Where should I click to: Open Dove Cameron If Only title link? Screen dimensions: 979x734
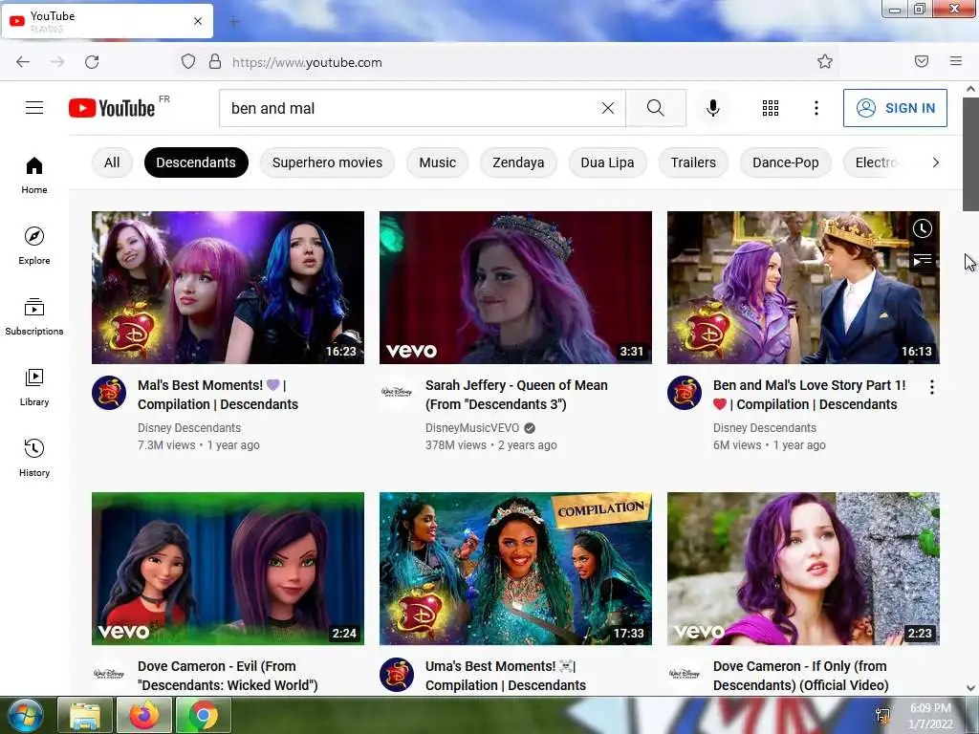tap(800, 676)
